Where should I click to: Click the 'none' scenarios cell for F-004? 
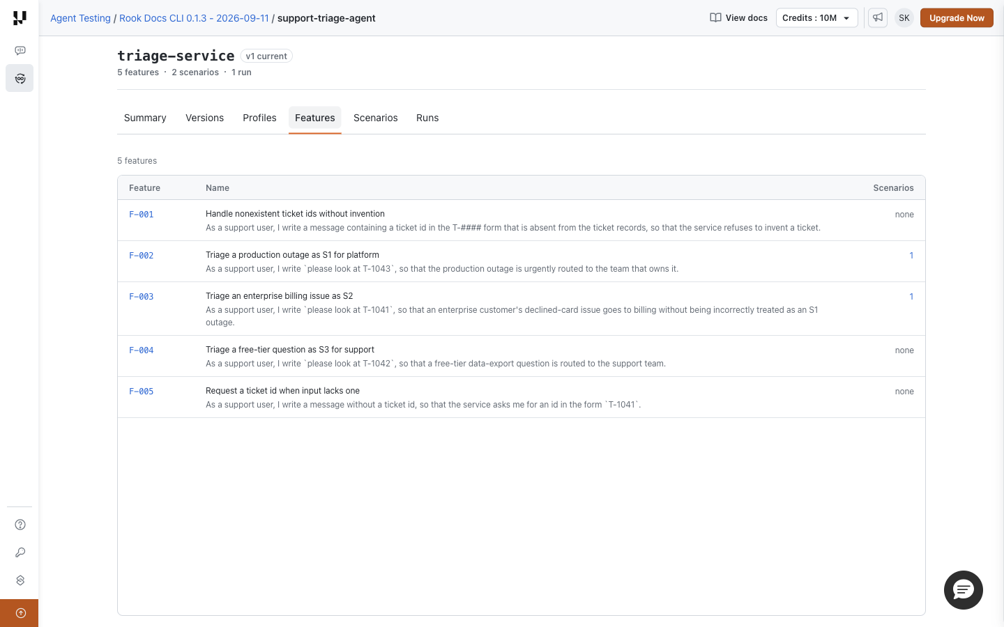pos(904,350)
